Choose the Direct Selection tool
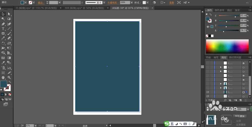 point(9,14)
